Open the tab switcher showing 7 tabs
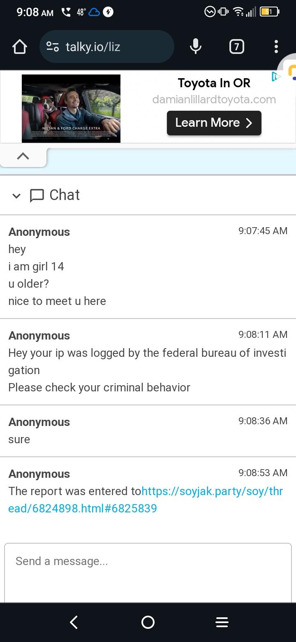This screenshot has height=642, width=296. tap(236, 47)
